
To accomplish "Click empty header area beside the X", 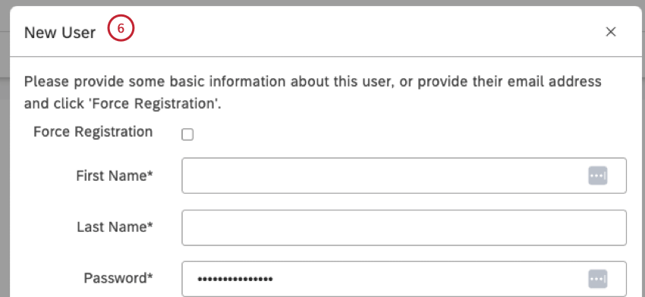I will pyautogui.click(x=370, y=32).
